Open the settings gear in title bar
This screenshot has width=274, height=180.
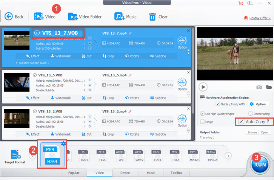[x=249, y=3]
